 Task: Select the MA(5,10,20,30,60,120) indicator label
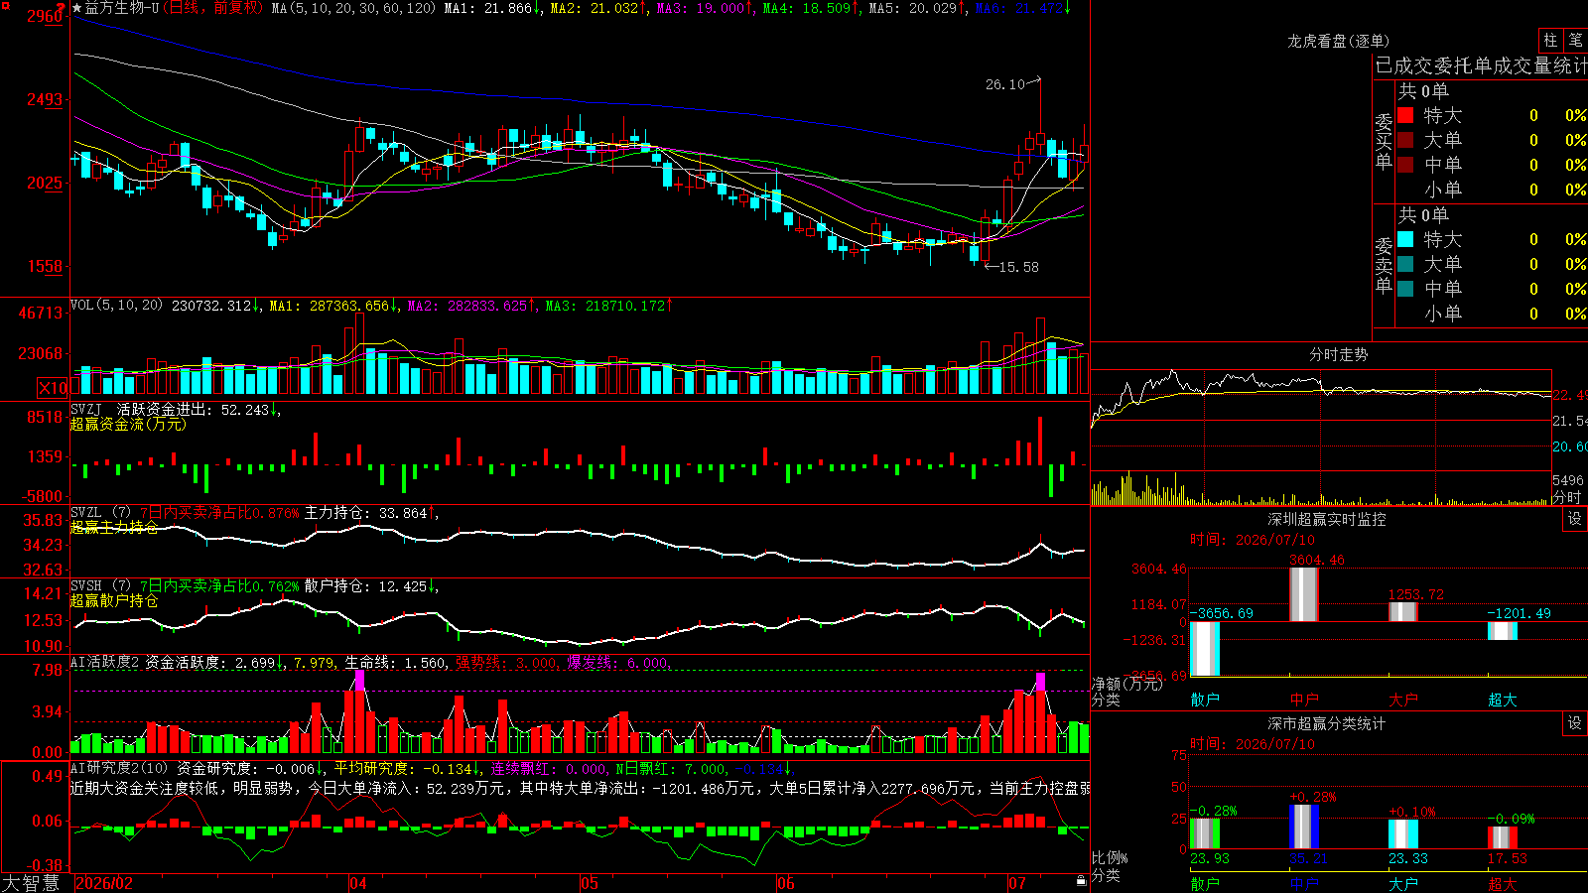(x=353, y=8)
